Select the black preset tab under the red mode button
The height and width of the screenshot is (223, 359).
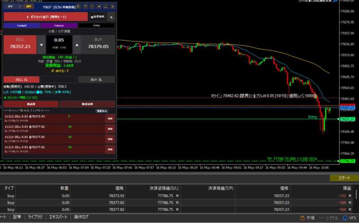pyautogui.click(x=96, y=26)
